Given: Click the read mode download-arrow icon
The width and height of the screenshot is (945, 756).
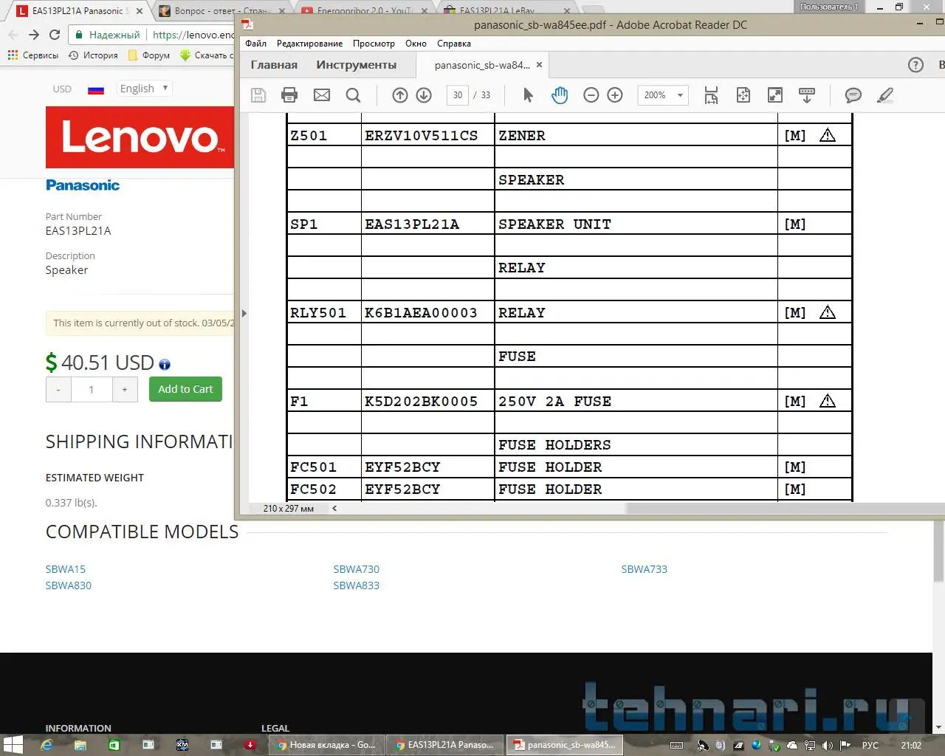Looking at the screenshot, I should pos(807,95).
